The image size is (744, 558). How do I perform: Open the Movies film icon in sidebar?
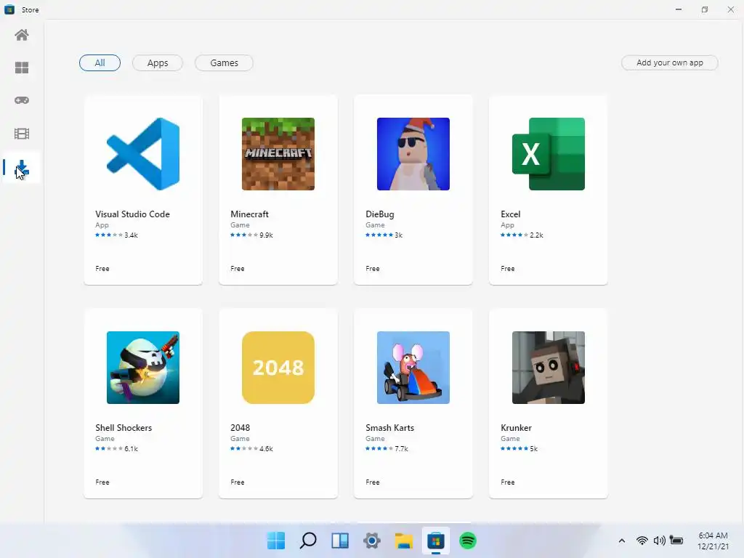[x=22, y=134]
